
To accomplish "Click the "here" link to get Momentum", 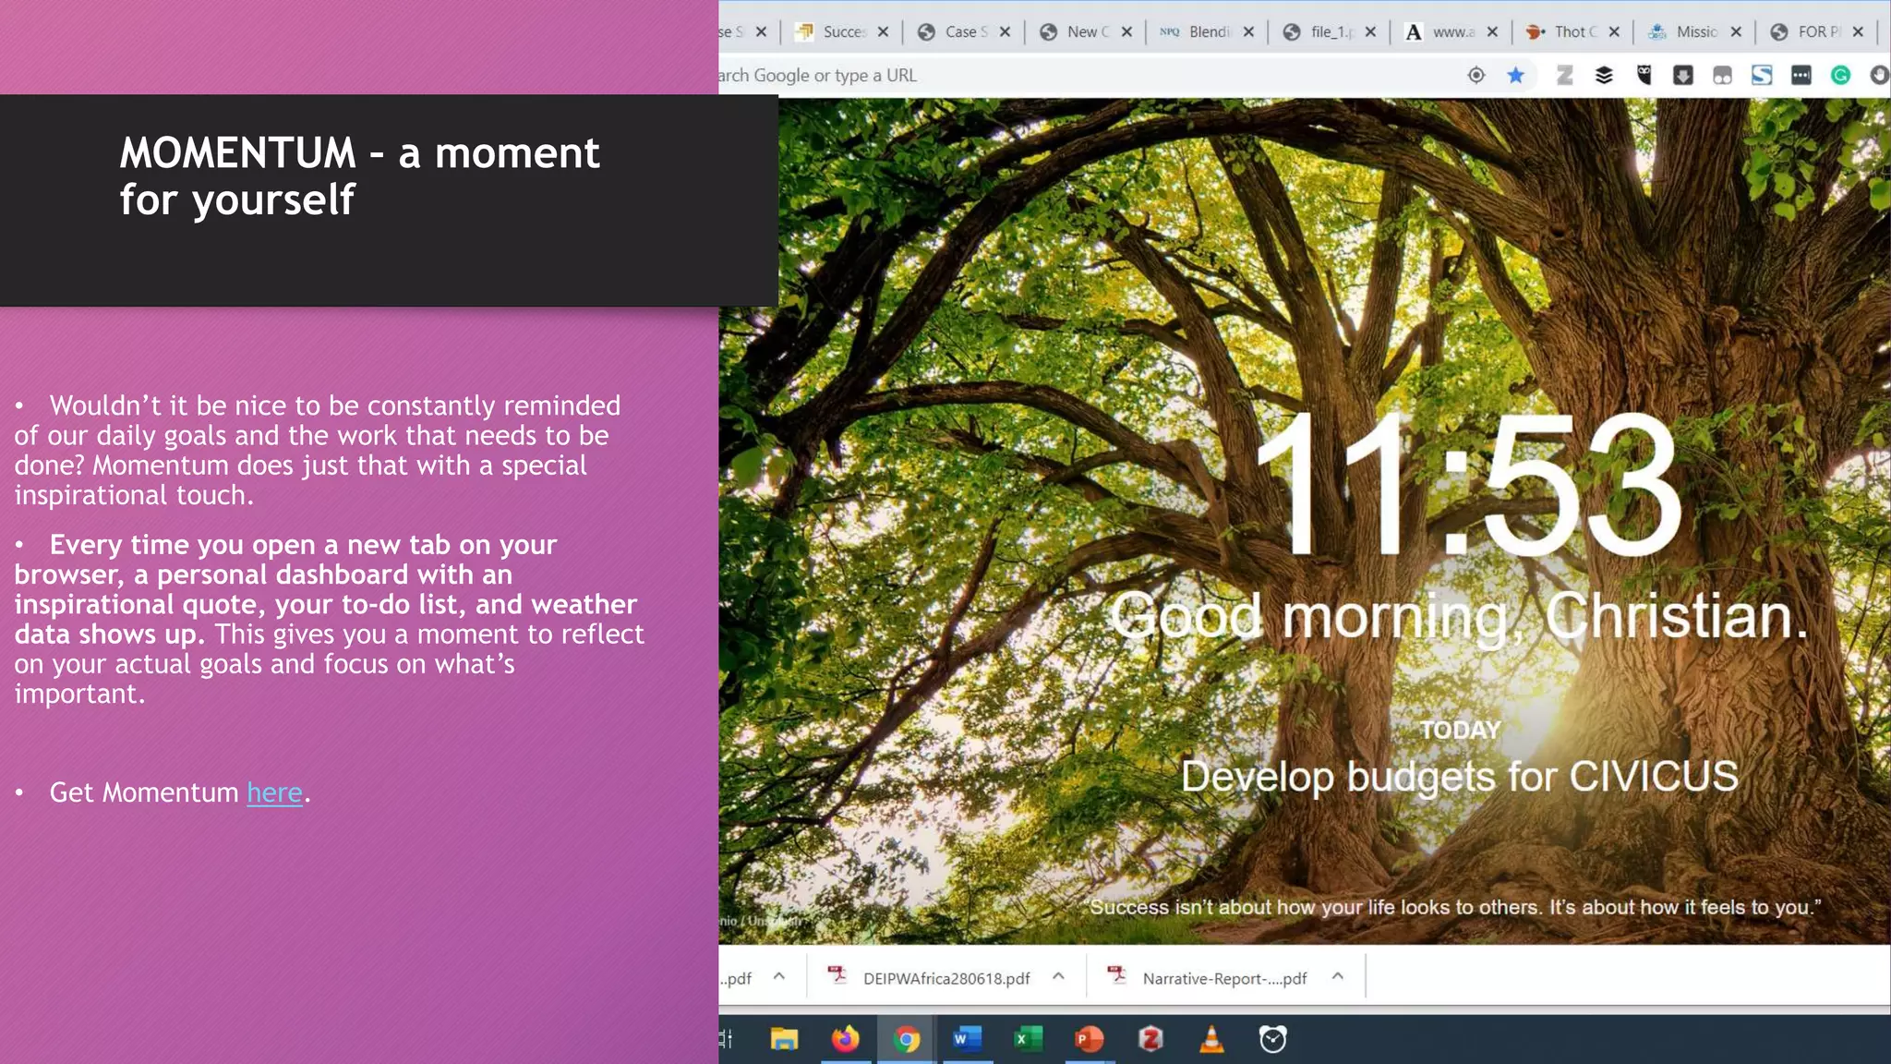I will [x=274, y=792].
